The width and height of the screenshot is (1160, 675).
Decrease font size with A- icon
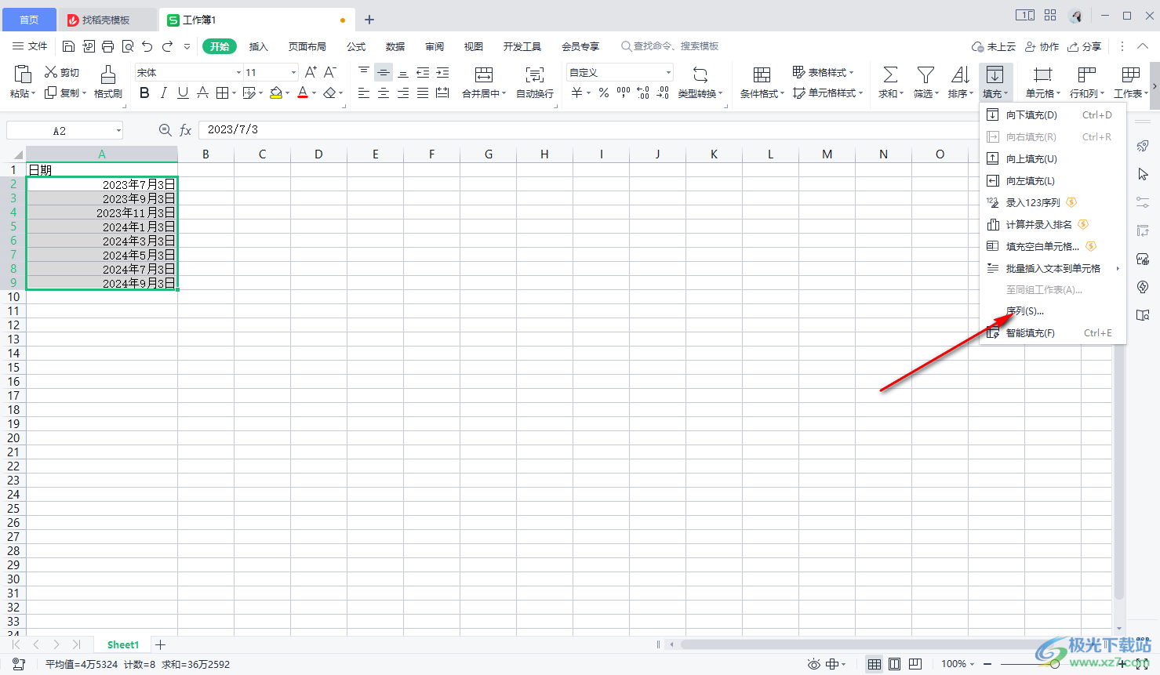tap(330, 72)
